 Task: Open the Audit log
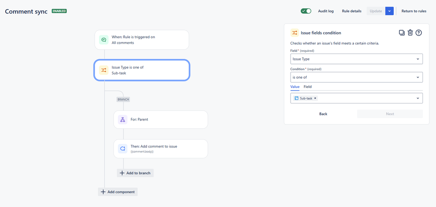(x=326, y=11)
